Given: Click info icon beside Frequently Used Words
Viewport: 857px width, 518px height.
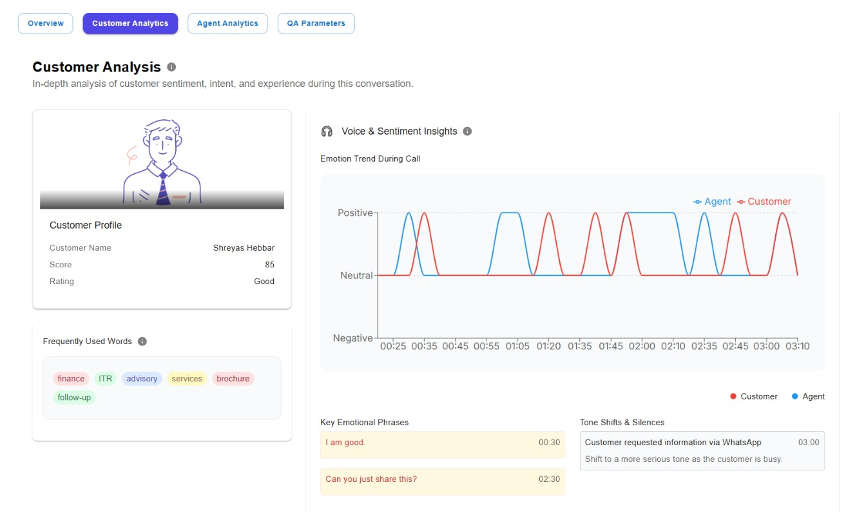Looking at the screenshot, I should tap(142, 341).
